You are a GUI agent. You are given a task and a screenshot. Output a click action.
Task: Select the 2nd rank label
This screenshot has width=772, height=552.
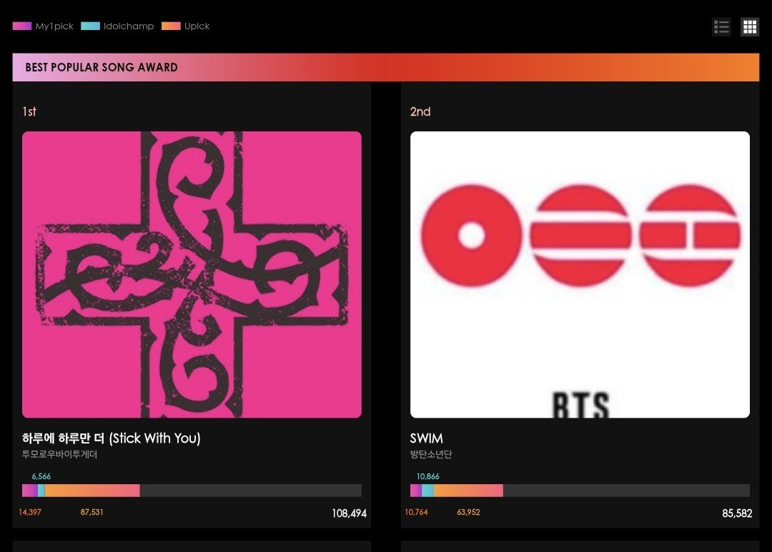(420, 111)
